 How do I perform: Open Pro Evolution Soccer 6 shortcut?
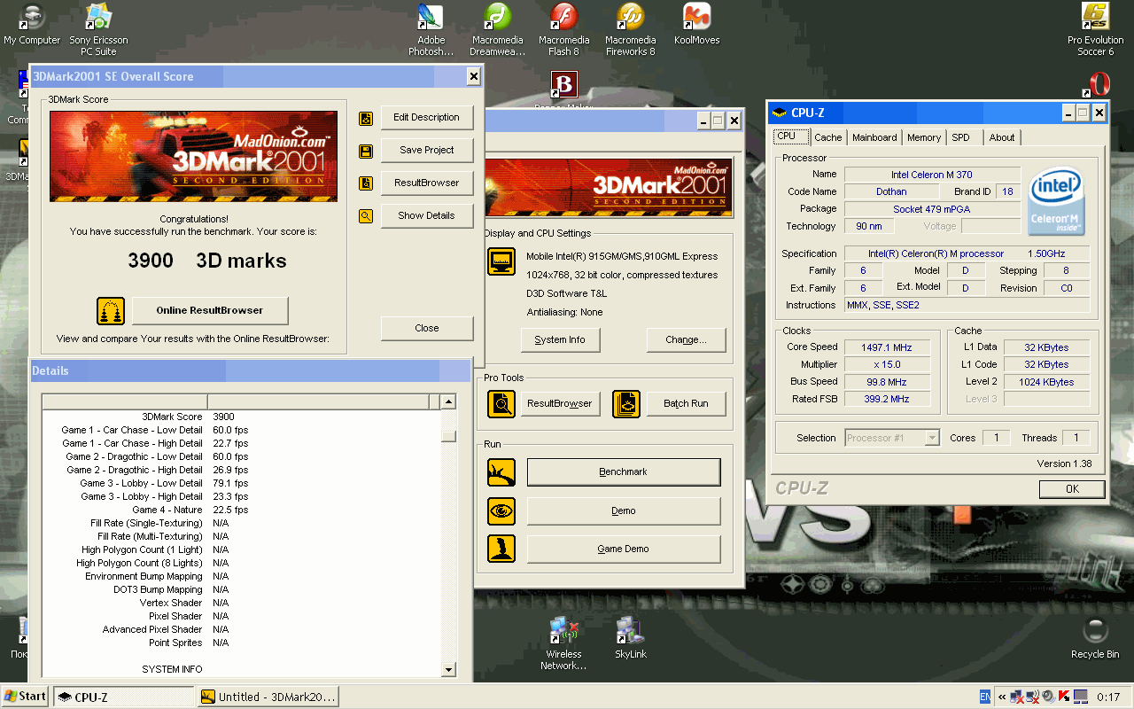click(1096, 29)
